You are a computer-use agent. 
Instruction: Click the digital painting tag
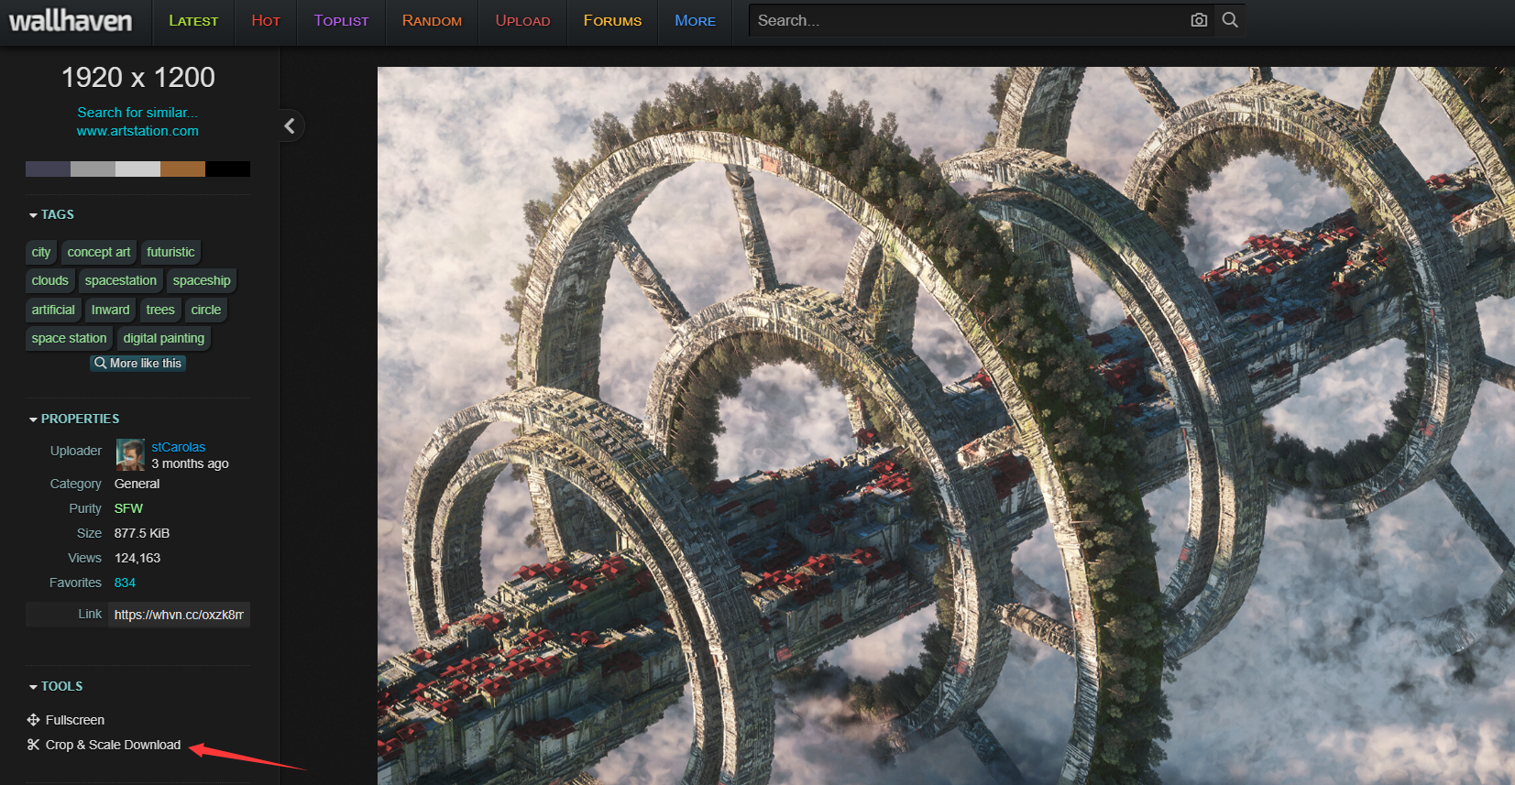coord(164,338)
